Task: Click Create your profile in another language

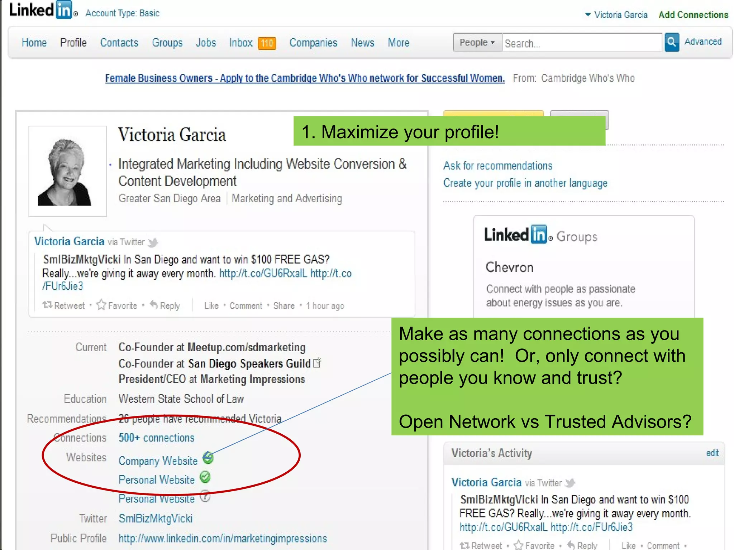Action: 525,183
